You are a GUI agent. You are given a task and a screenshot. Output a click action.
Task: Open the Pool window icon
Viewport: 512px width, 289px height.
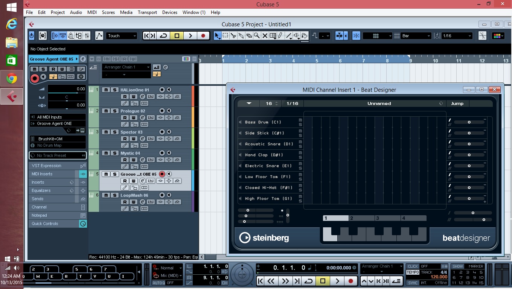tap(79, 36)
